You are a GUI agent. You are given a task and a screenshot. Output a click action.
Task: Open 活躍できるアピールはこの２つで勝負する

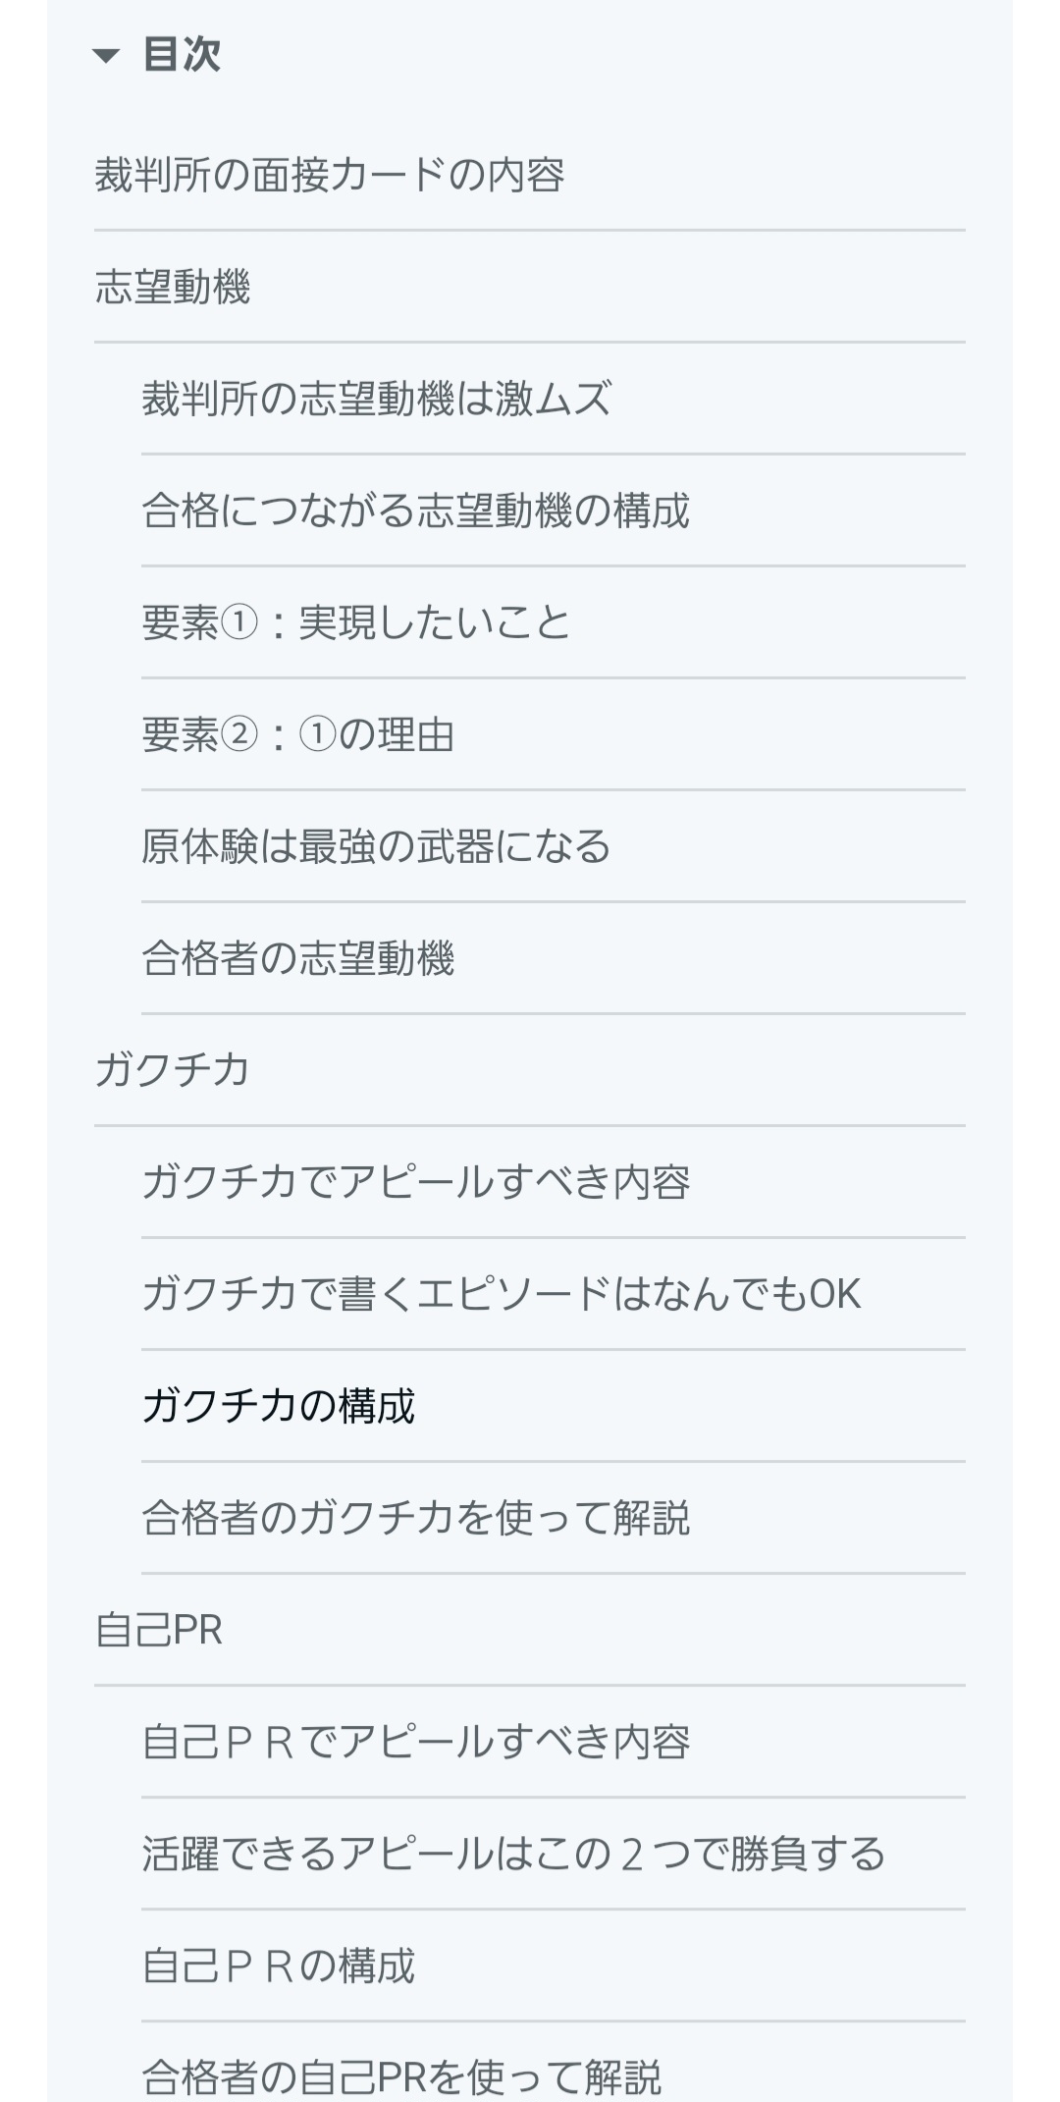click(513, 1854)
